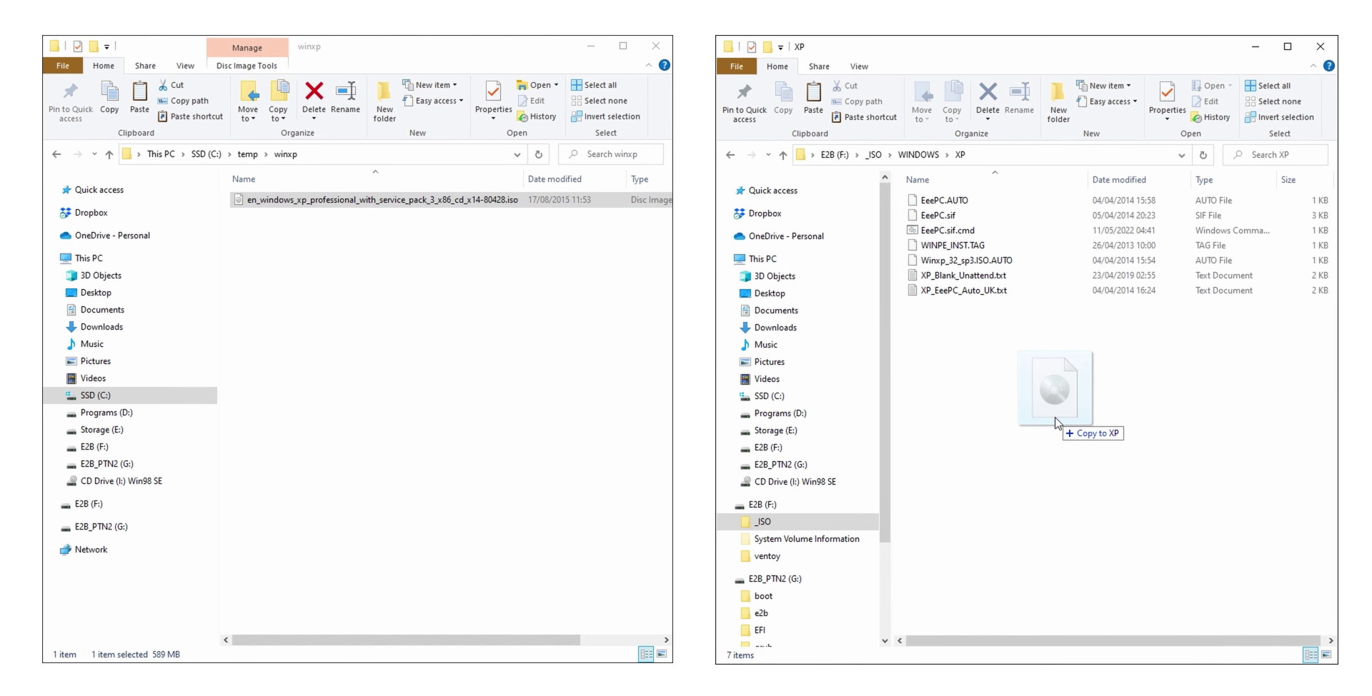Switch the winxp window to thumbnail view

[662, 655]
